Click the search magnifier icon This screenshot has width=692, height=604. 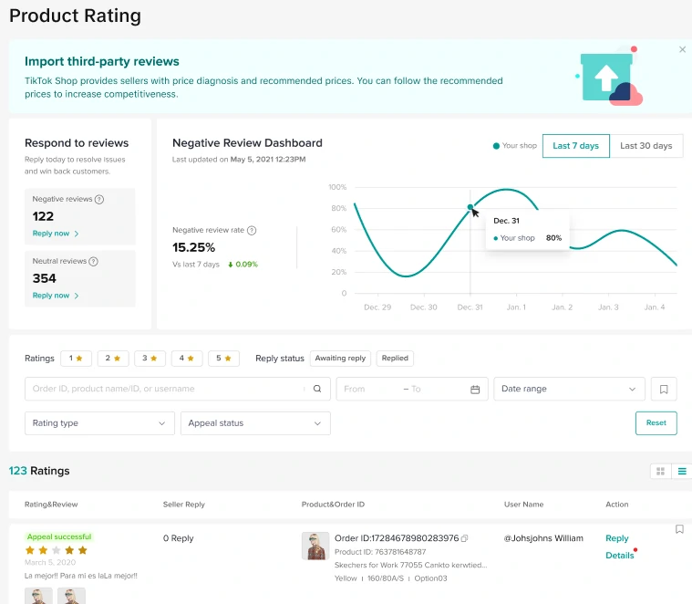click(x=317, y=389)
